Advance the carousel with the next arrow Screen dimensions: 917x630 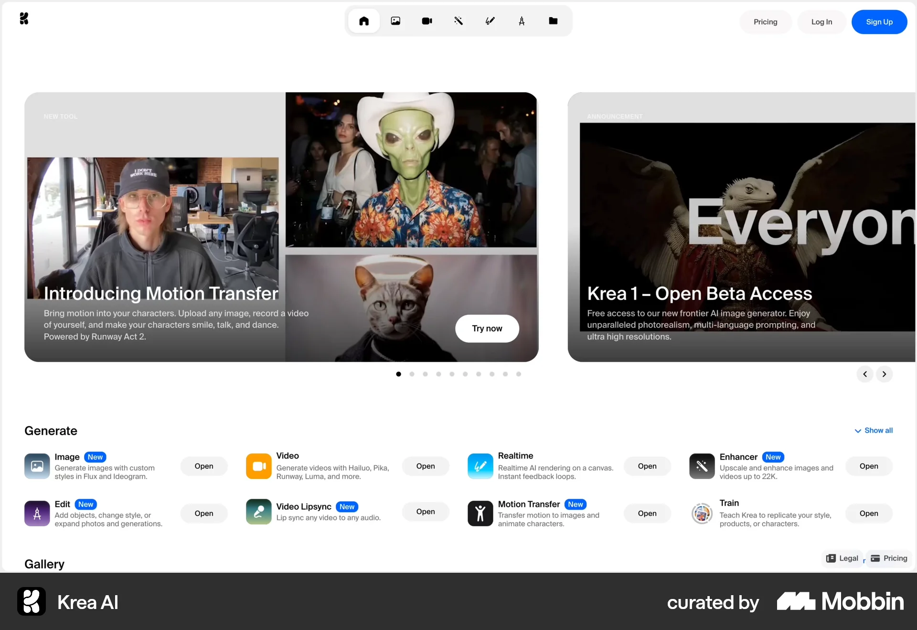click(x=885, y=374)
